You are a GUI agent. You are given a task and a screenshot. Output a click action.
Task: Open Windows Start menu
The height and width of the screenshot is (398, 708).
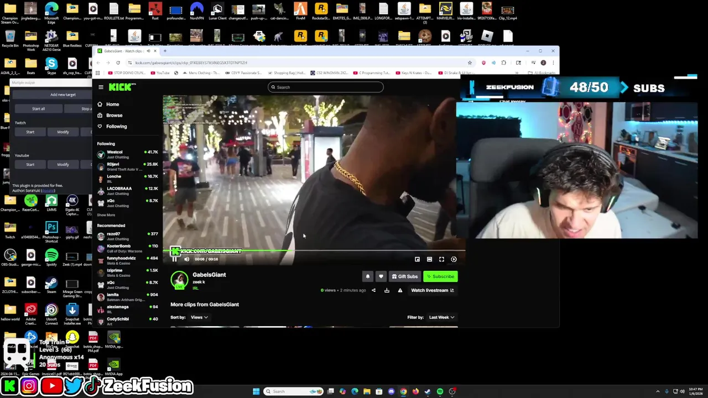tap(256, 391)
